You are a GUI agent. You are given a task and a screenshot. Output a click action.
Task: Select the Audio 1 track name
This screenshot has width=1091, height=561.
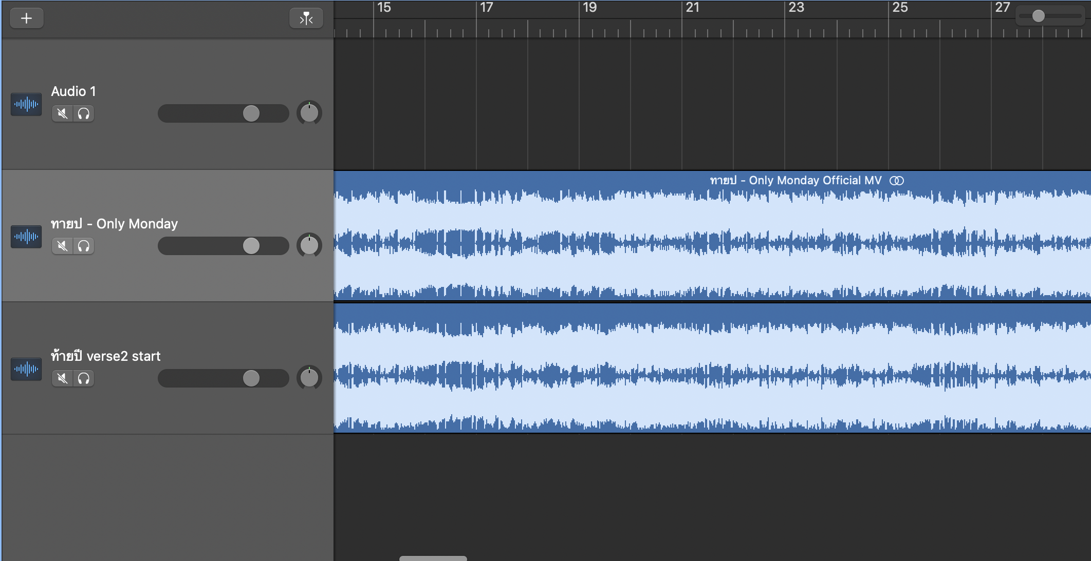tap(73, 91)
